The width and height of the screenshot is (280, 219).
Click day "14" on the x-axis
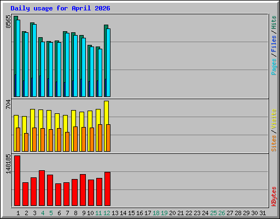click(x=123, y=213)
